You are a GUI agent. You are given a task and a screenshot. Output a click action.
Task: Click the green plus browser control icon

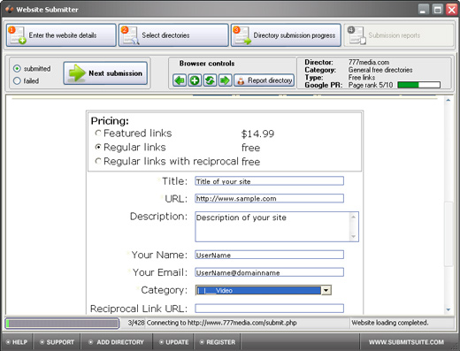click(x=195, y=80)
